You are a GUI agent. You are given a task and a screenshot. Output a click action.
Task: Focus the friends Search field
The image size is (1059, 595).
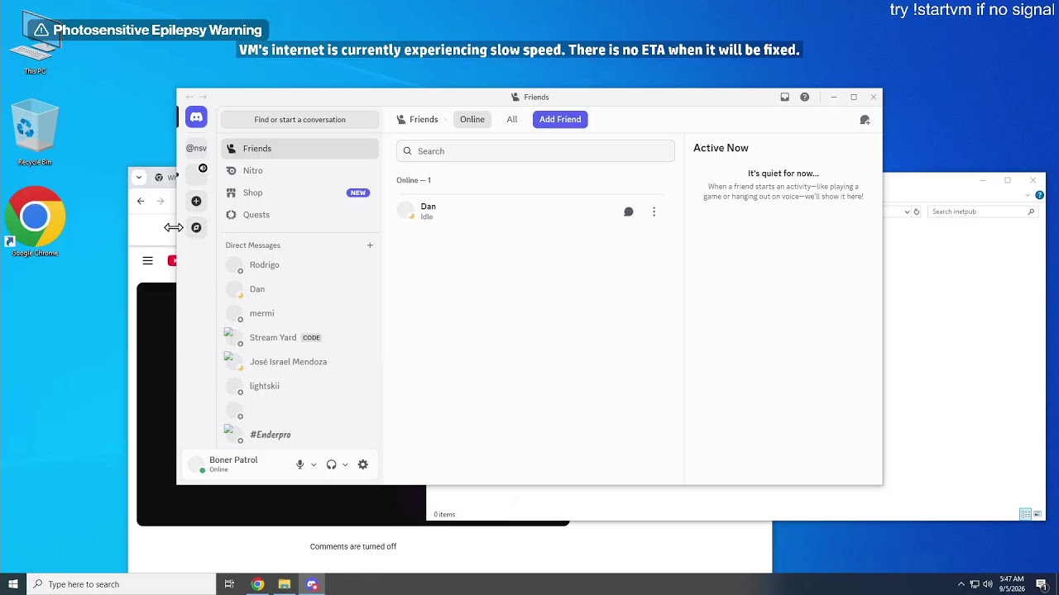tap(535, 151)
